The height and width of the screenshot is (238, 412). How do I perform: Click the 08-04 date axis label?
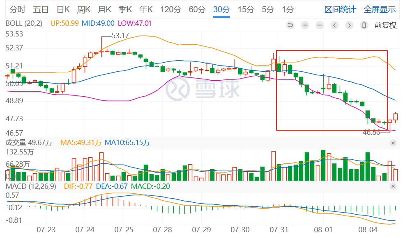pyautogui.click(x=368, y=230)
